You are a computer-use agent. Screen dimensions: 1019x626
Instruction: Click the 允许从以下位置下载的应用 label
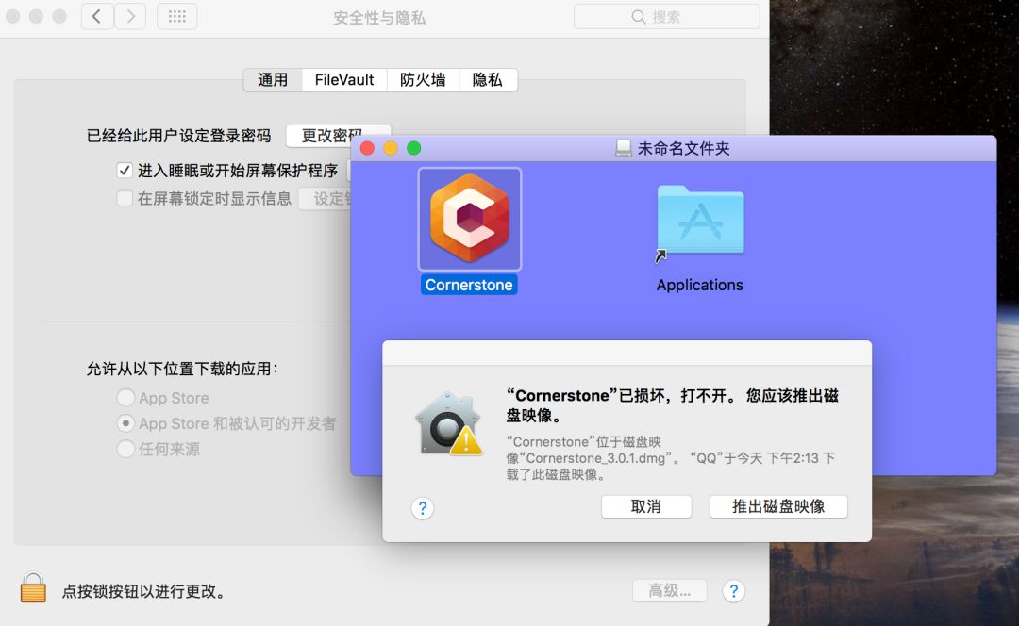(182, 369)
